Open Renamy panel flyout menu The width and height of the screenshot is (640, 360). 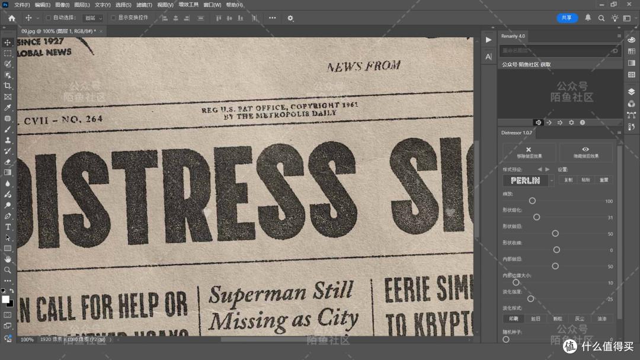tap(619, 36)
